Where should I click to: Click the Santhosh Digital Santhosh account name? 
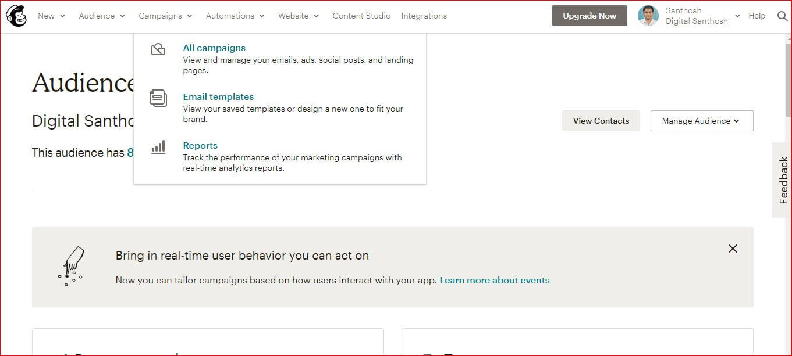[x=697, y=16]
